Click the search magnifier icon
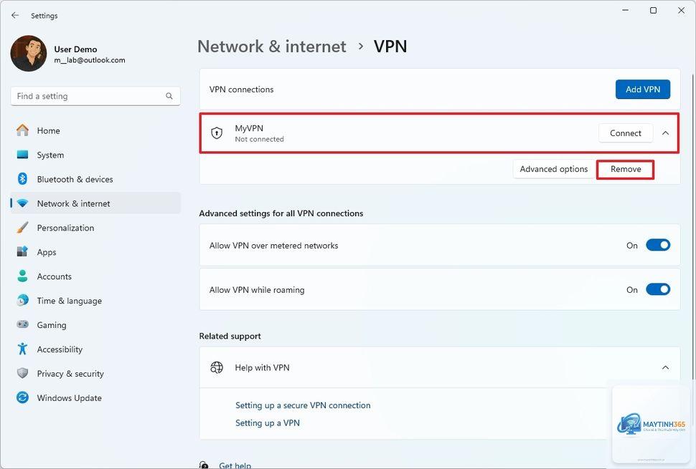The height and width of the screenshot is (469, 696). (x=169, y=96)
